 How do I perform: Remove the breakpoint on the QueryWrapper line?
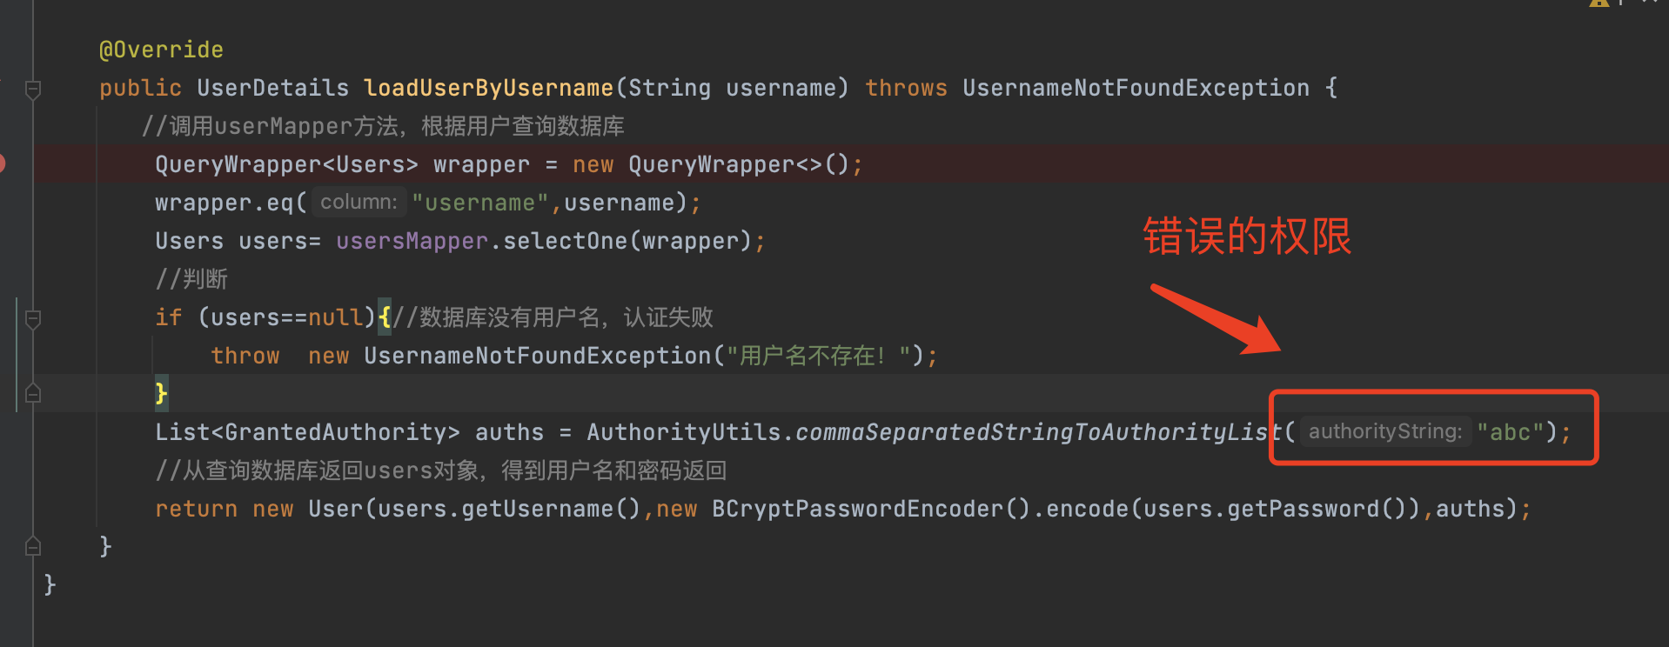(x=2, y=163)
